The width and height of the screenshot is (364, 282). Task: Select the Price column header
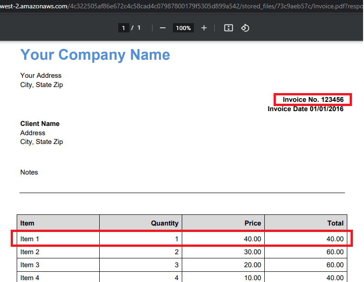click(253, 223)
